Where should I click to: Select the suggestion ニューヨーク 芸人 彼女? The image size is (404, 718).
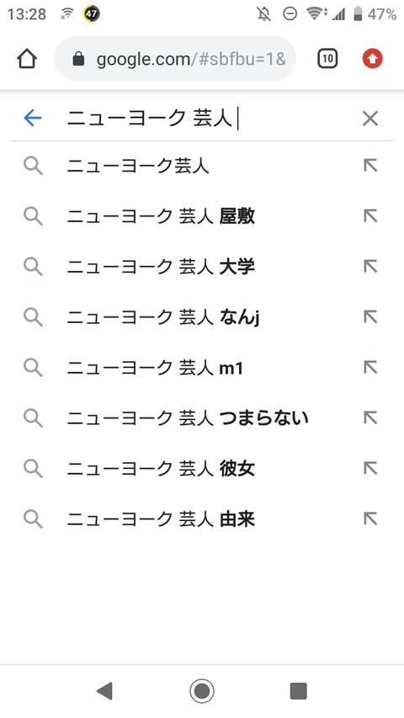[202, 468]
